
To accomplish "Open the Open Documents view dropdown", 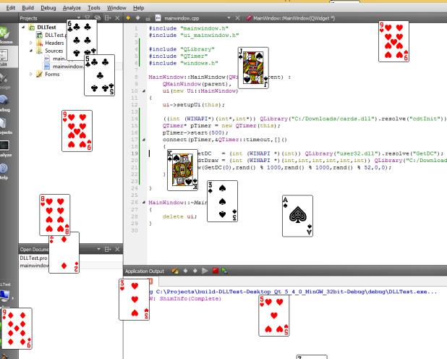I will (98, 249).
